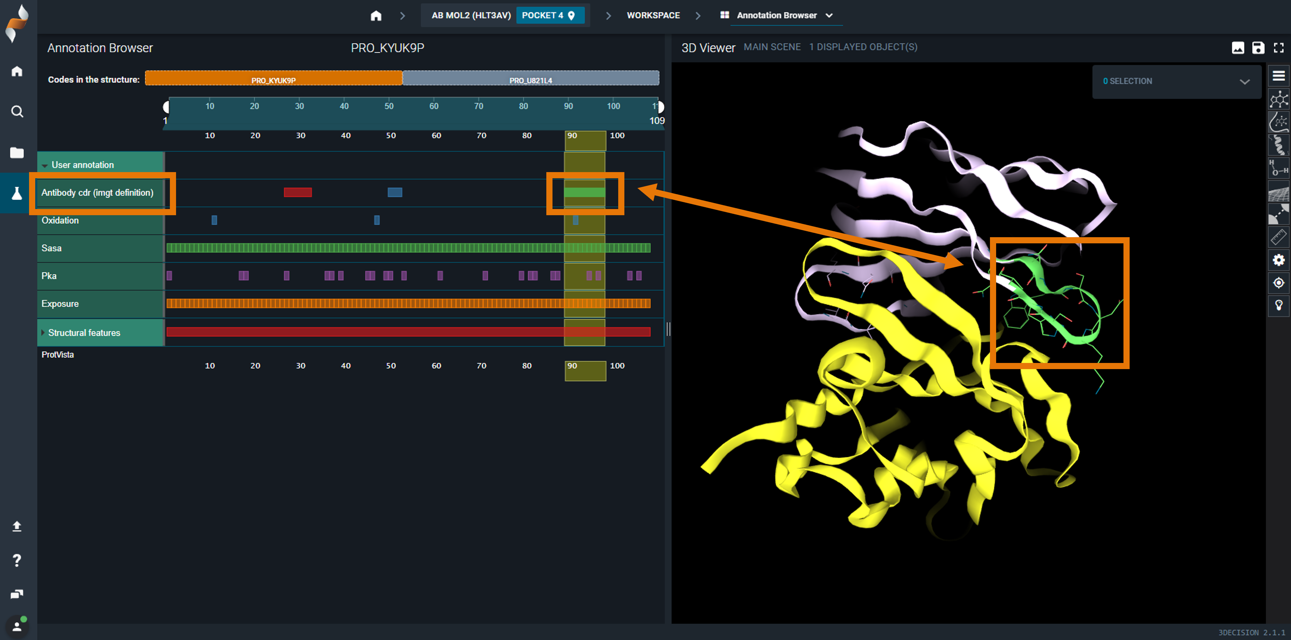The width and height of the screenshot is (1291, 640).
Task: Select the flask analysis icon in sidebar
Action: click(17, 193)
